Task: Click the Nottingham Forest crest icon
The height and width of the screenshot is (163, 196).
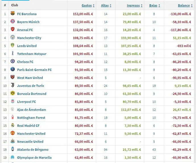Action: tap(13, 117)
